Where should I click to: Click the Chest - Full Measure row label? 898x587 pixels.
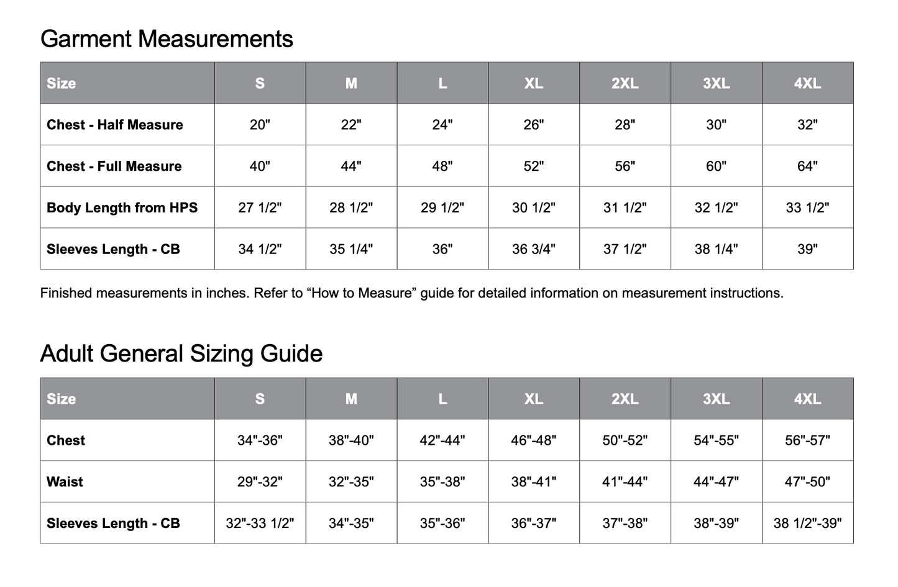tap(114, 166)
